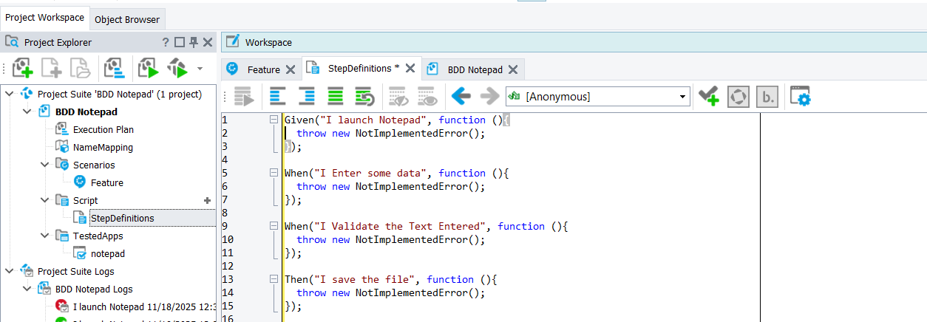Collapse the Project Suite 'BDD Notepad' node
This screenshot has height=322, width=927.
(x=9, y=94)
